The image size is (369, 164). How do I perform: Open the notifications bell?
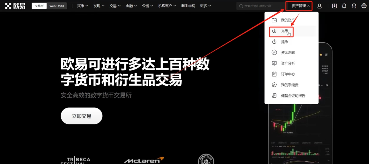click(x=344, y=6)
